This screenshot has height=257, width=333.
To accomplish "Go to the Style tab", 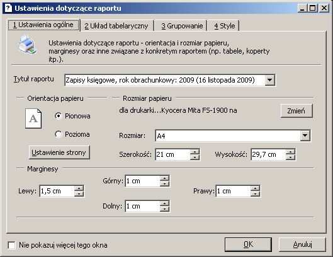I will click(225, 26).
